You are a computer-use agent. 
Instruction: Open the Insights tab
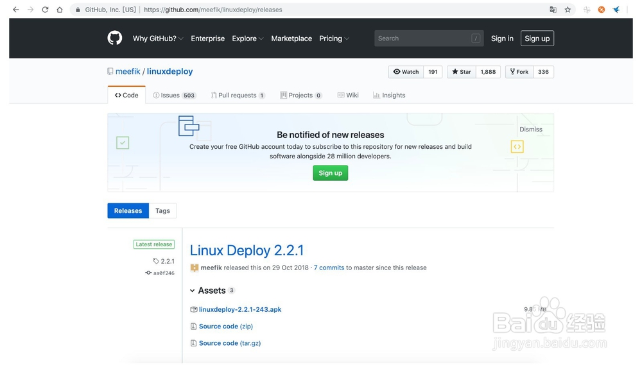[x=389, y=95]
